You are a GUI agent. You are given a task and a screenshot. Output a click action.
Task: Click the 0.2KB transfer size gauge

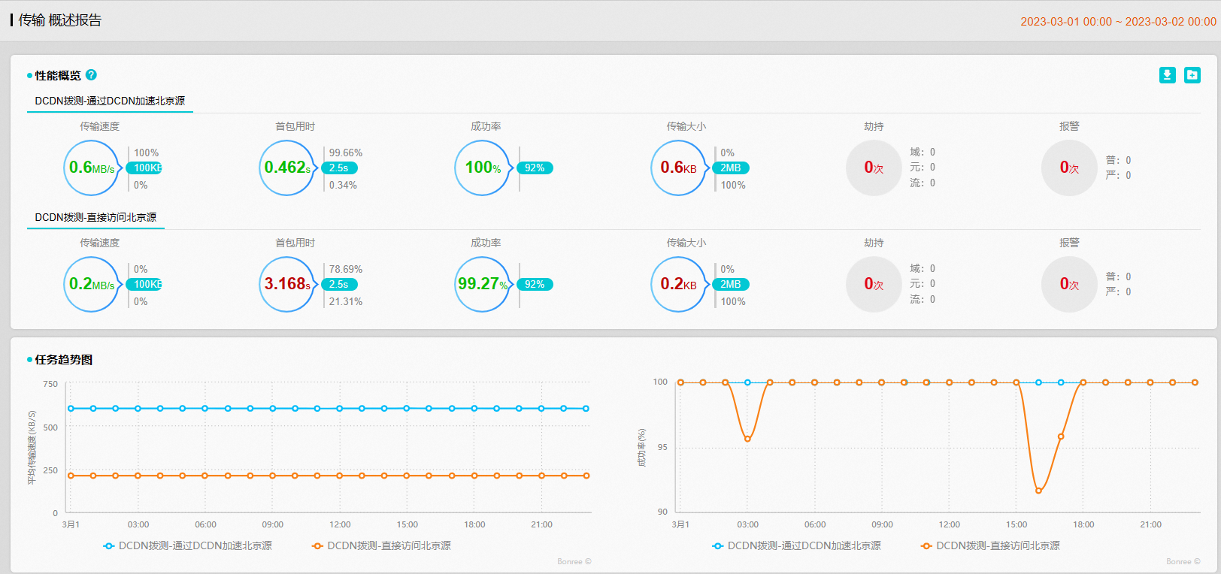coord(678,284)
